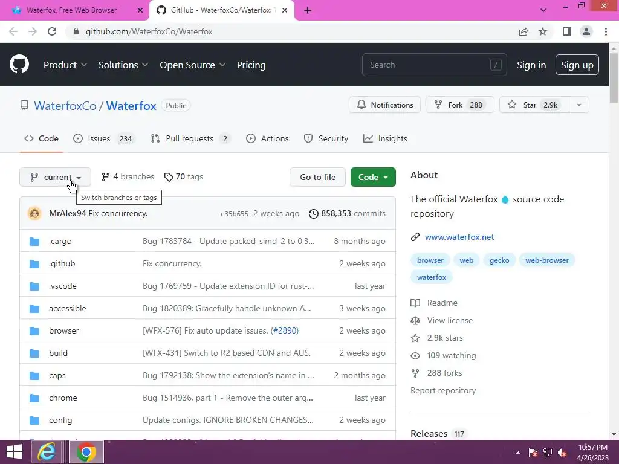Open View license link
The image size is (619, 464).
pos(450,320)
